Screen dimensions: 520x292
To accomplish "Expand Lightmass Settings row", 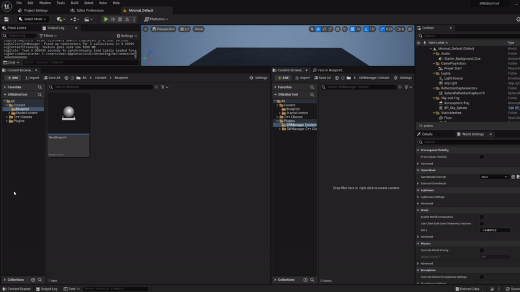I will [x=418, y=197].
